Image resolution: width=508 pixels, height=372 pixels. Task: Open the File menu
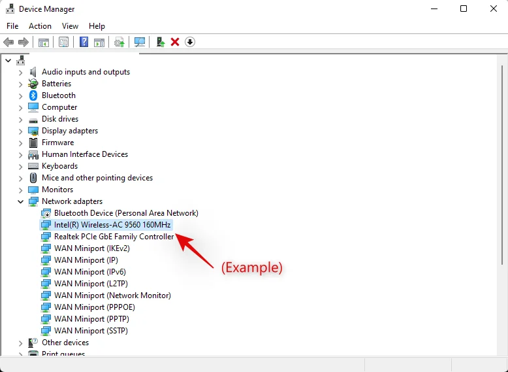pos(12,26)
